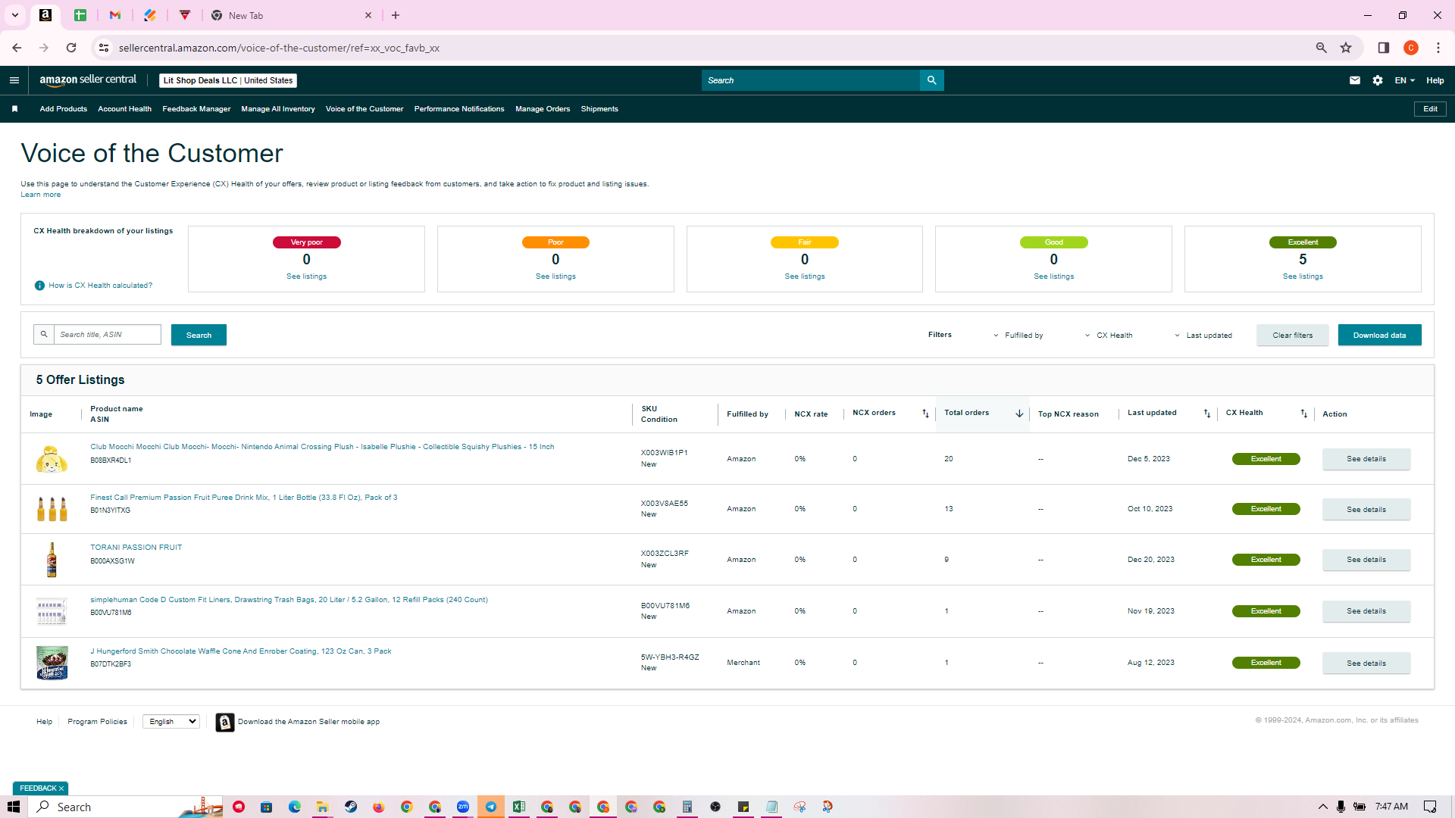Click the Hungerford Smith product thumbnail
This screenshot has width=1455, height=818.
point(52,663)
